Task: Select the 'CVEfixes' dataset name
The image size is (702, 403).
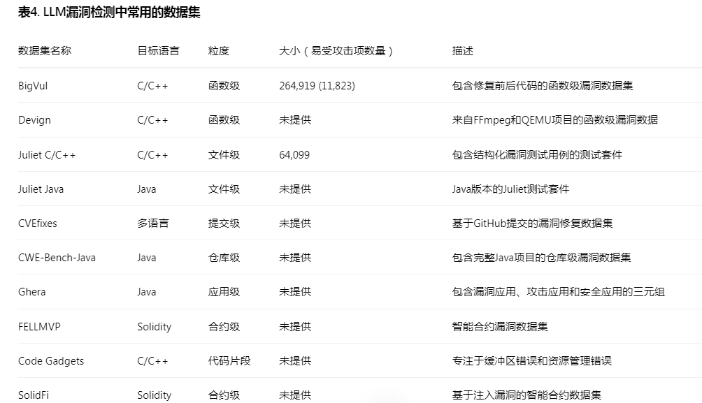Action: 38,224
